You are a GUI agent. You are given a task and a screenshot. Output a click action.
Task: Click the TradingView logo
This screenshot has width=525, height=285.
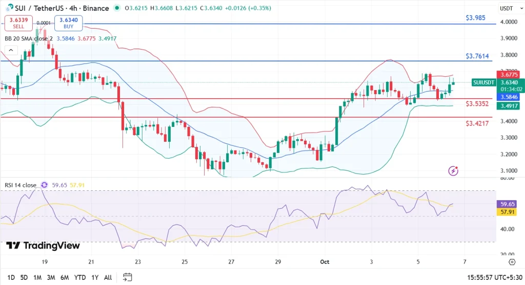43,246
